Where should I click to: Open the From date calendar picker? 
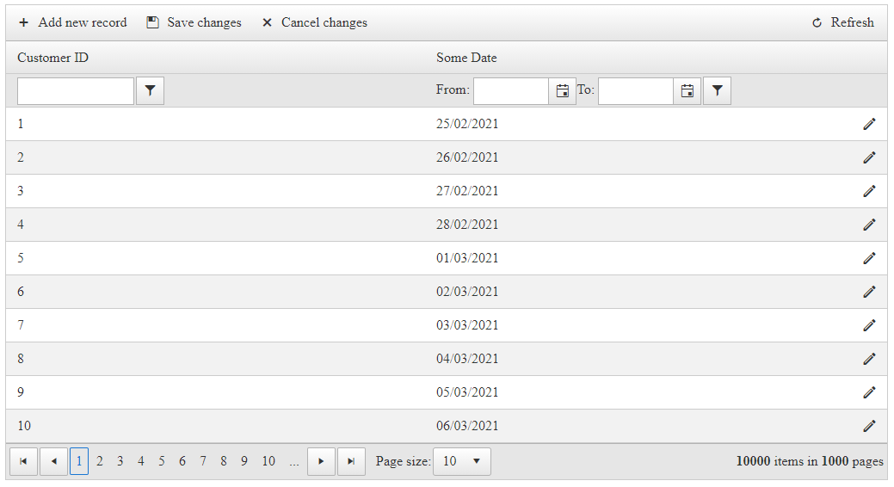562,91
